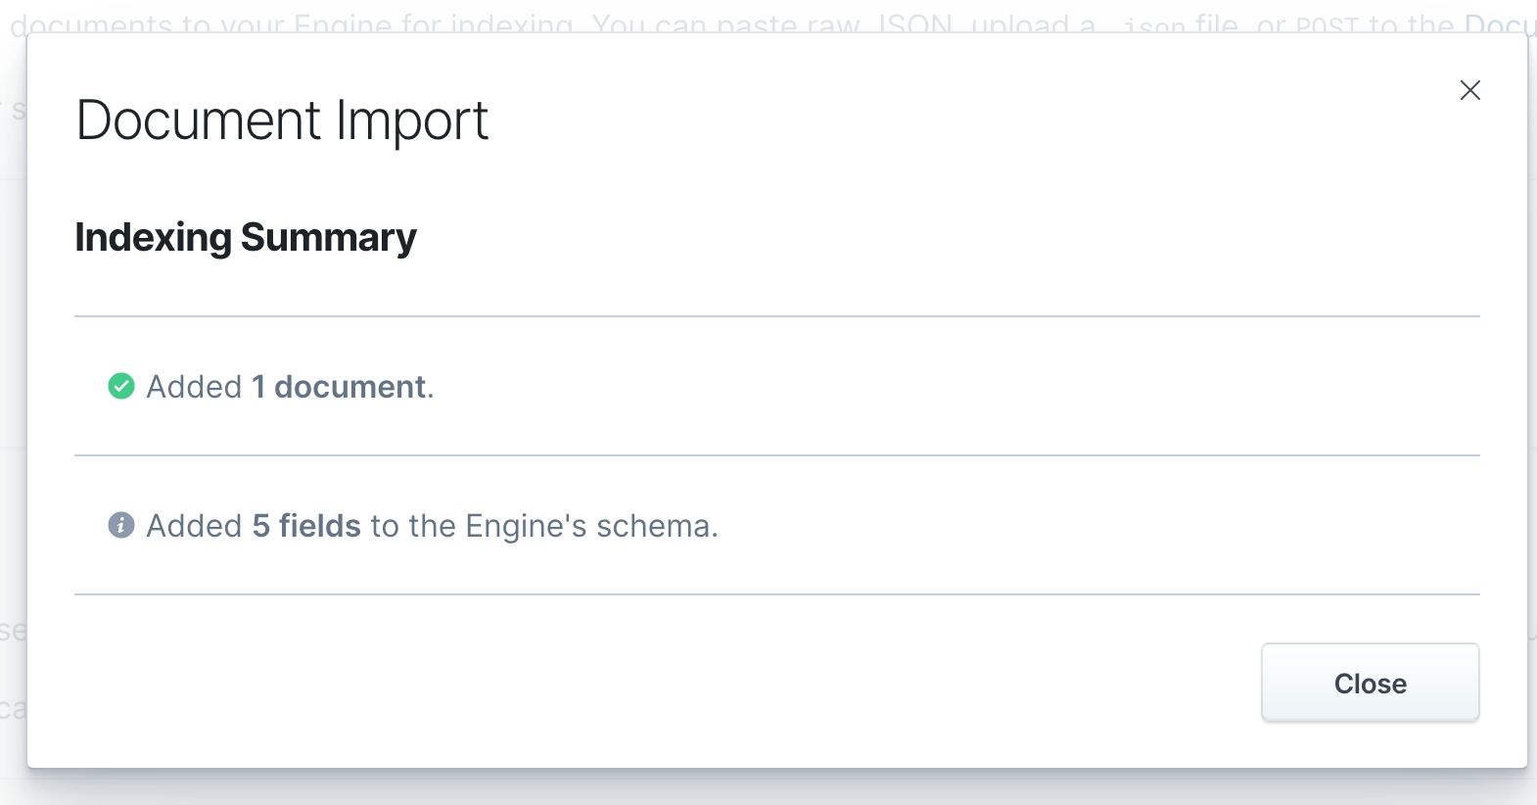Screen dimensions: 1537x805
Task: Click the divider line below Indexing Summary
Action: click(x=776, y=316)
